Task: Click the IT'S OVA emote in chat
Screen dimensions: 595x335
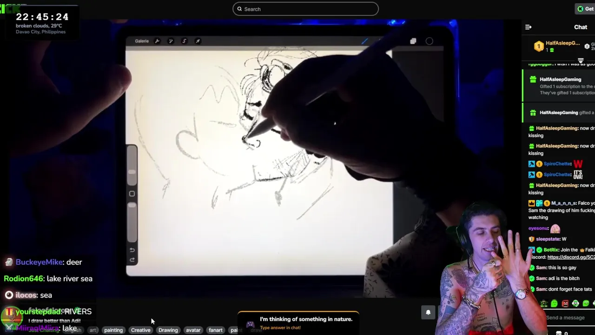Action: (x=578, y=174)
